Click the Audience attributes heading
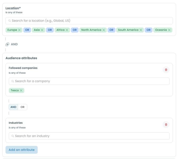178x159 pixels. tap(21, 58)
